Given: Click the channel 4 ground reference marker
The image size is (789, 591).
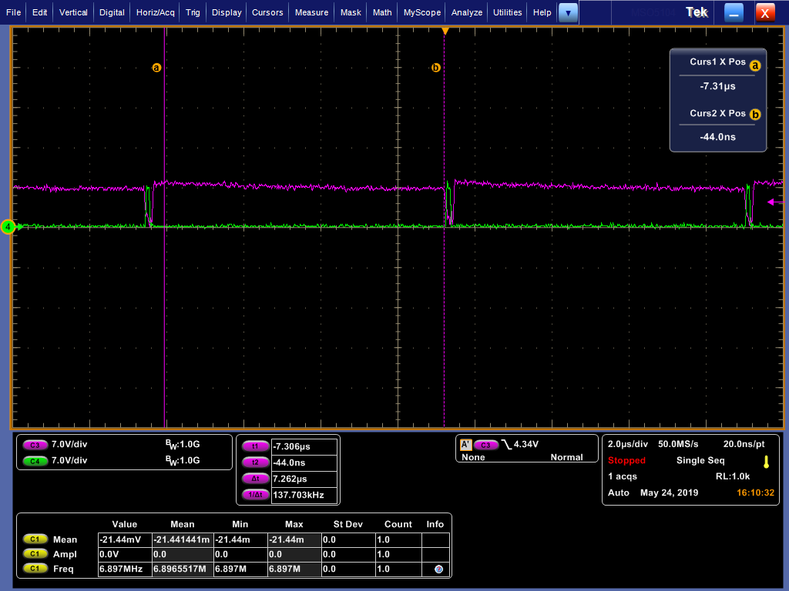Looking at the screenshot, I should pyautogui.click(x=8, y=226).
